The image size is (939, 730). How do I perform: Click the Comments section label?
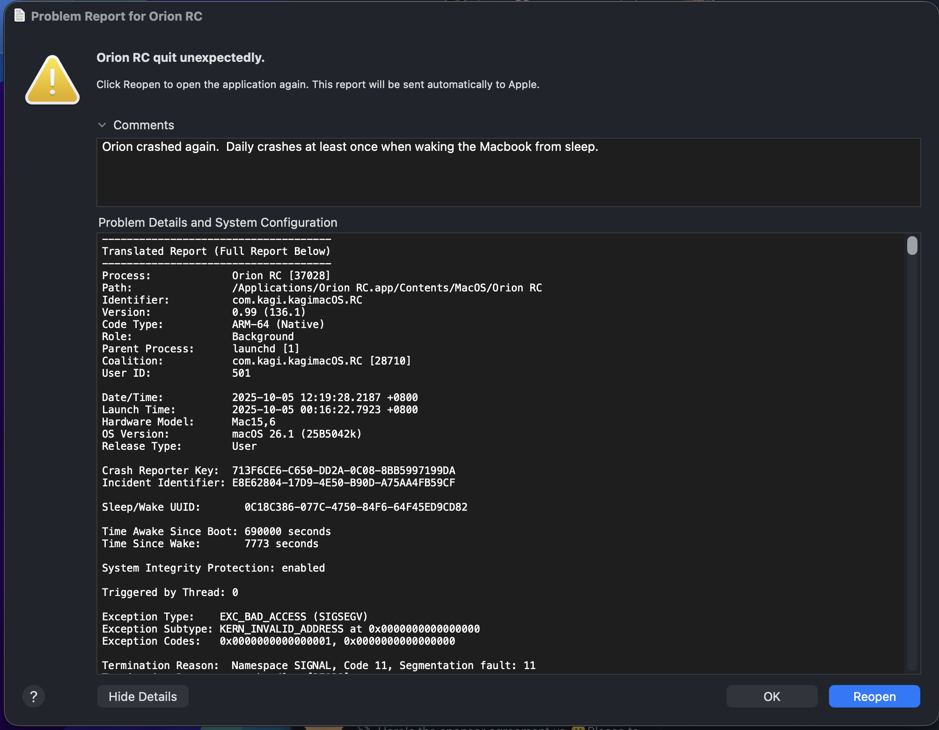click(144, 125)
